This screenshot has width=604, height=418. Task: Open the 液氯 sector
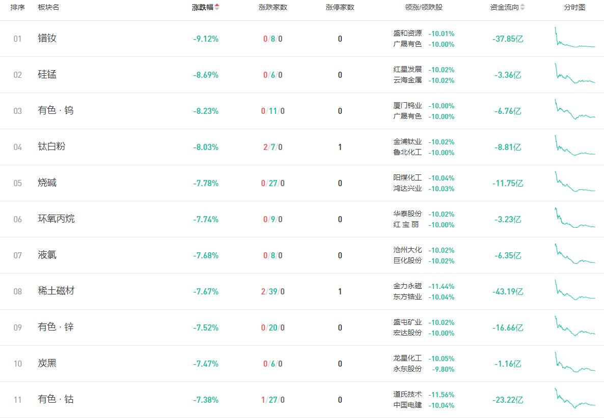(x=47, y=255)
